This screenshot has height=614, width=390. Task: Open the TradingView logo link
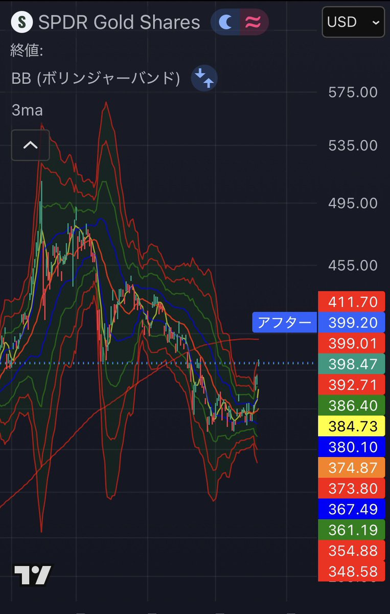(33, 575)
